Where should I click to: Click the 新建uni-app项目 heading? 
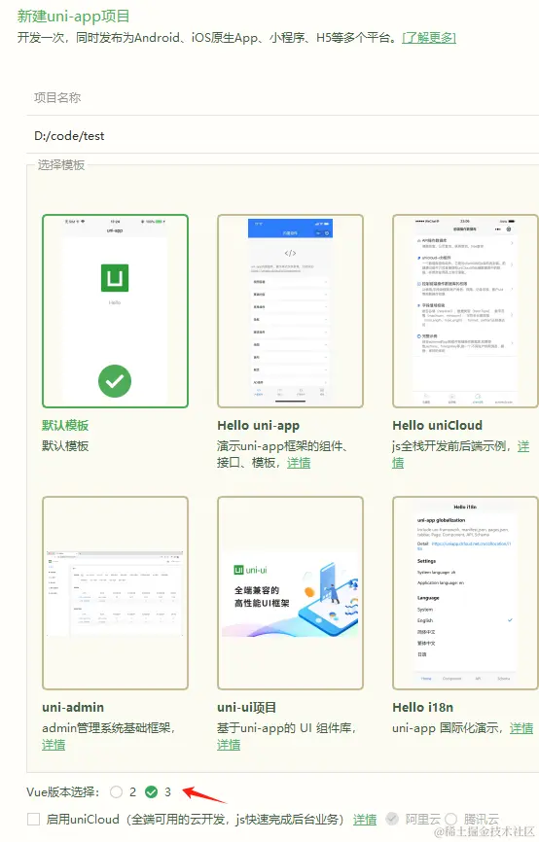pos(73,17)
